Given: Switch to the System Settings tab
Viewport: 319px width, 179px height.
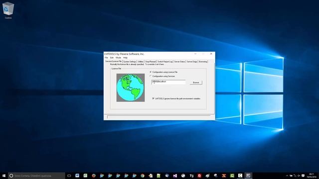Looking at the screenshot, I should (130, 62).
